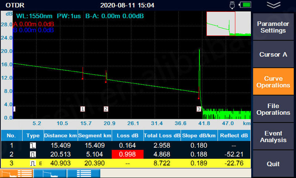
Task: Collapse the side menu with double chevron
Action: click(x=273, y=5)
